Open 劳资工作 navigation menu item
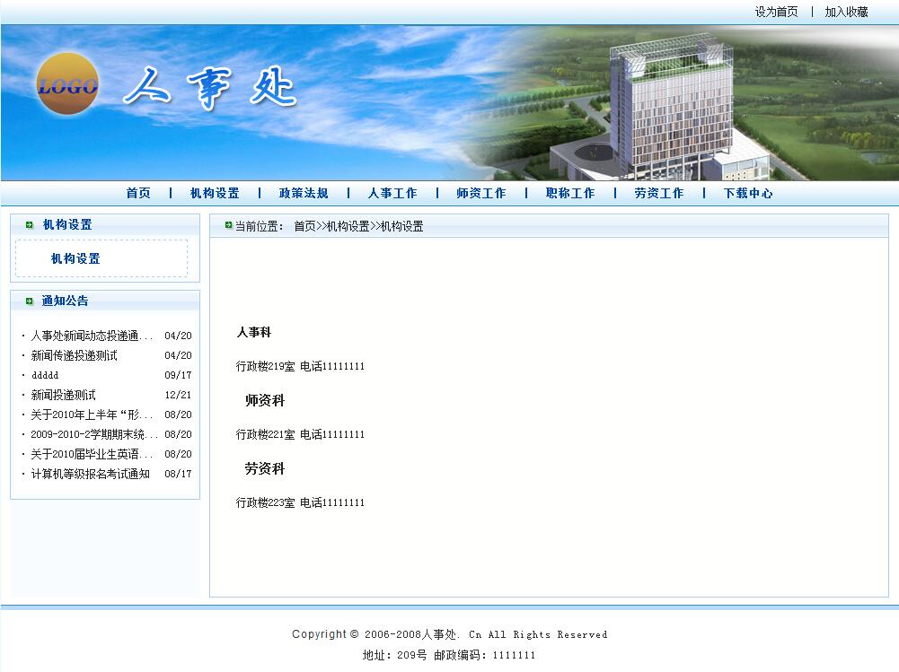The width and height of the screenshot is (899, 672). [659, 193]
